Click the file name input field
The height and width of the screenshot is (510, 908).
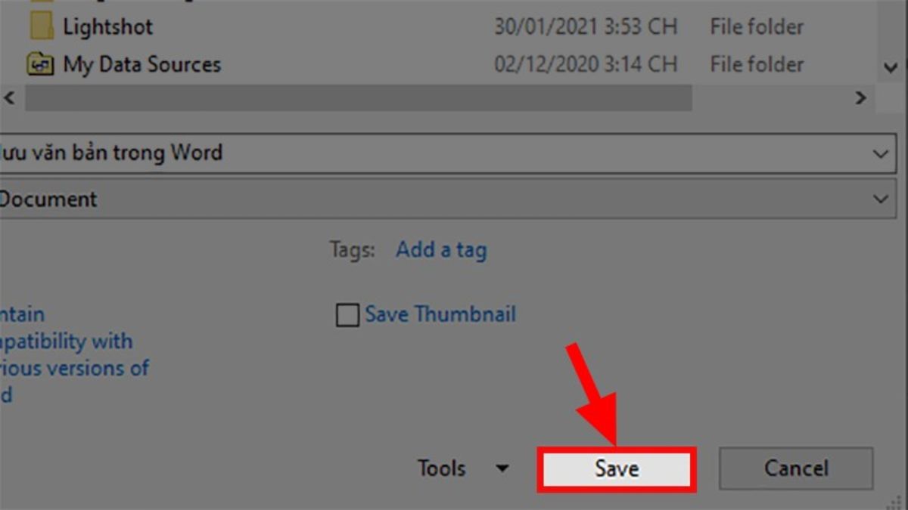[446, 153]
